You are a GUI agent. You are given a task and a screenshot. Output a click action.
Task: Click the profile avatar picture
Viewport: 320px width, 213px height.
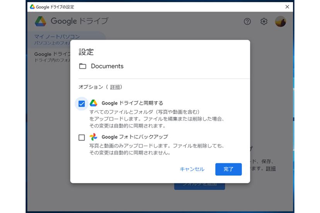(x=280, y=22)
